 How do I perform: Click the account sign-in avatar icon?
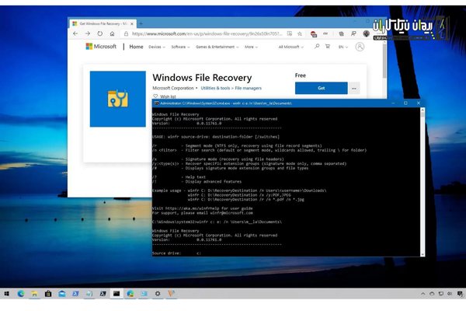pos(360,47)
